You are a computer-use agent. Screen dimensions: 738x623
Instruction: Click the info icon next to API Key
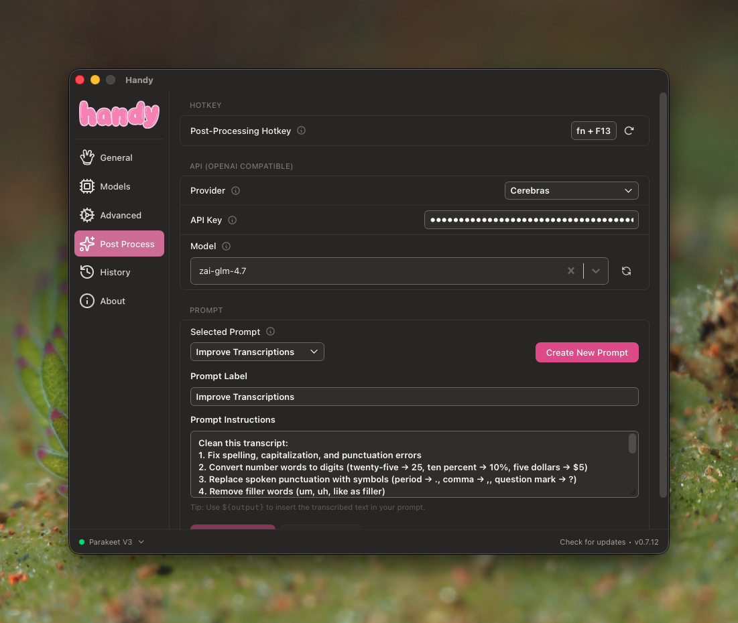click(232, 220)
